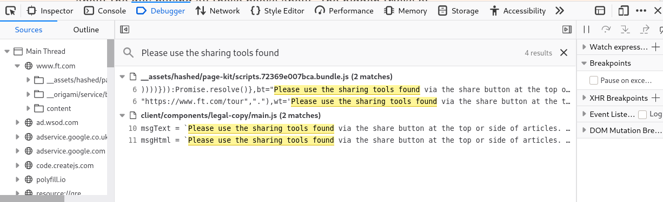Image resolution: width=663 pixels, height=202 pixels.
Task: Collapse the sources pane toggle icon
Action: point(124,30)
